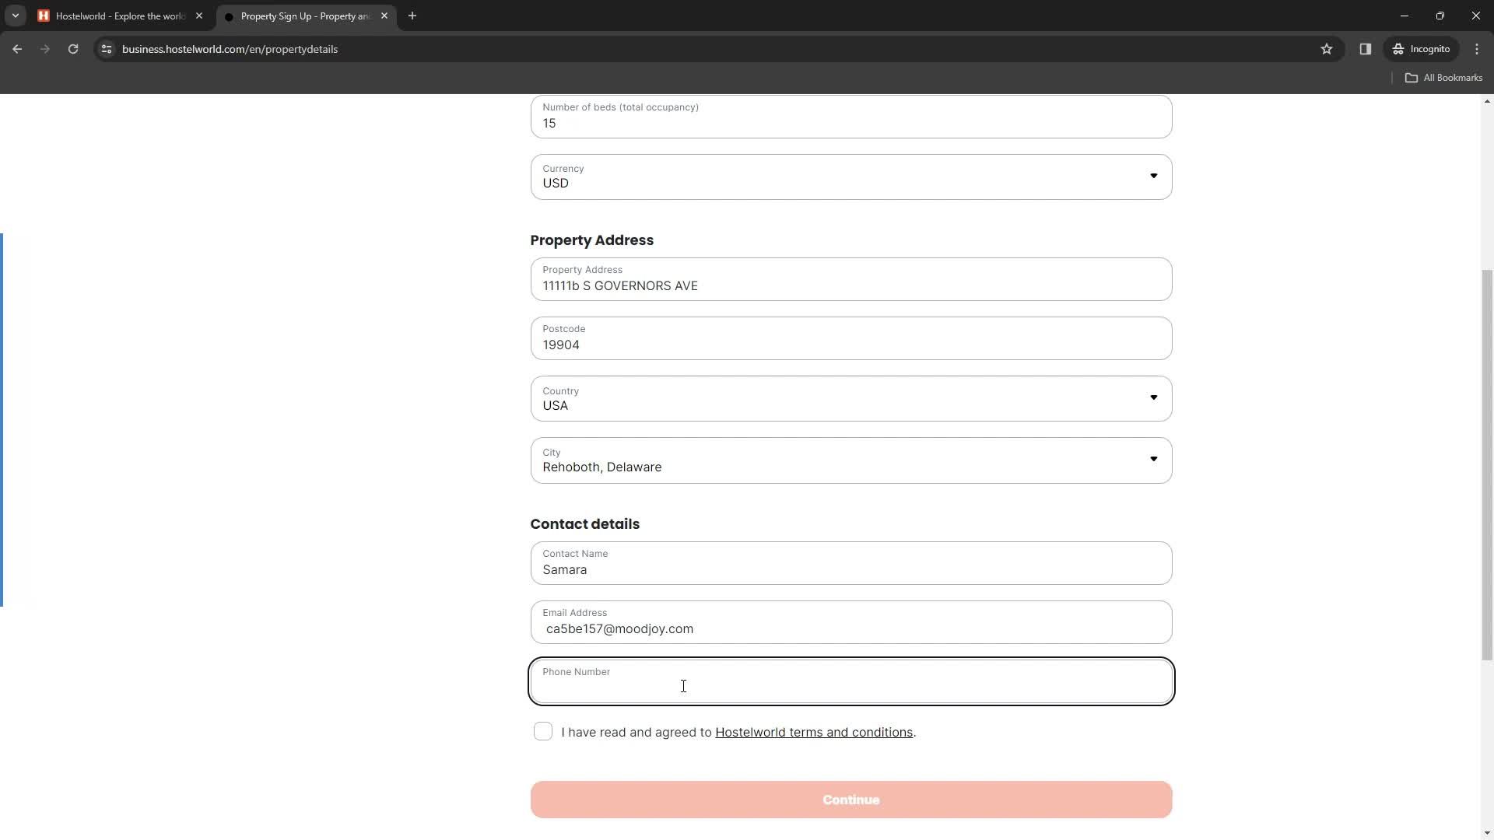Image resolution: width=1494 pixels, height=840 pixels.
Task: Click the reload page icon
Action: [73, 48]
